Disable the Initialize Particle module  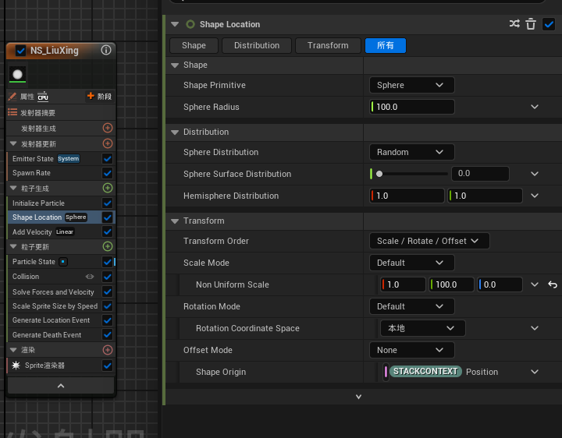(x=107, y=203)
